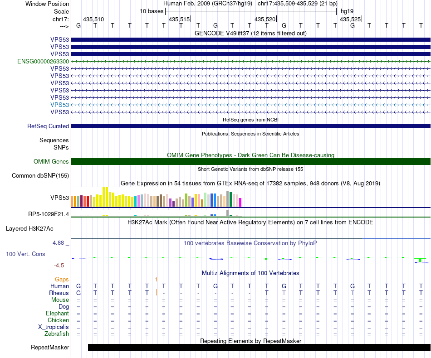Click the dark green OMIM Genes bar
Image resolution: width=431 pixels, height=358 pixels.
(x=250, y=161)
